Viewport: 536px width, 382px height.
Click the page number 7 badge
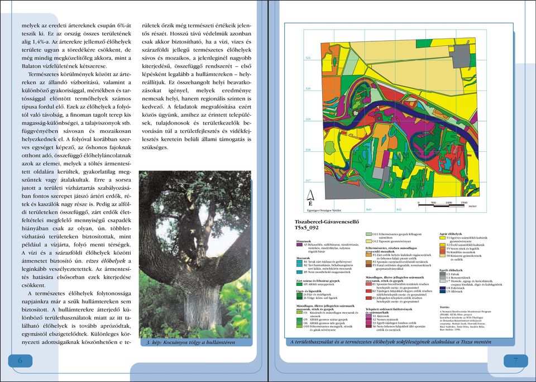pyautogui.click(x=515, y=360)
